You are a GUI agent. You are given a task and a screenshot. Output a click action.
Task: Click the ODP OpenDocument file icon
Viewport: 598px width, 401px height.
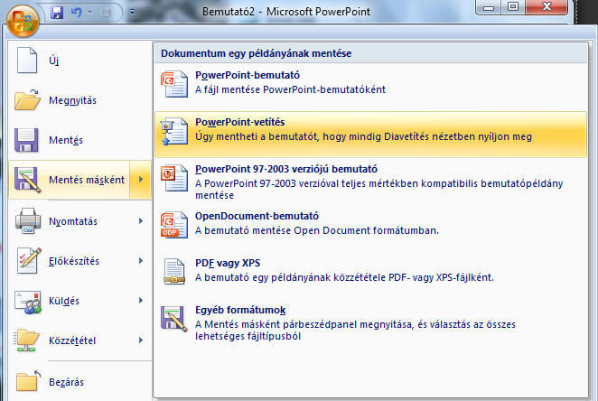pos(174,225)
